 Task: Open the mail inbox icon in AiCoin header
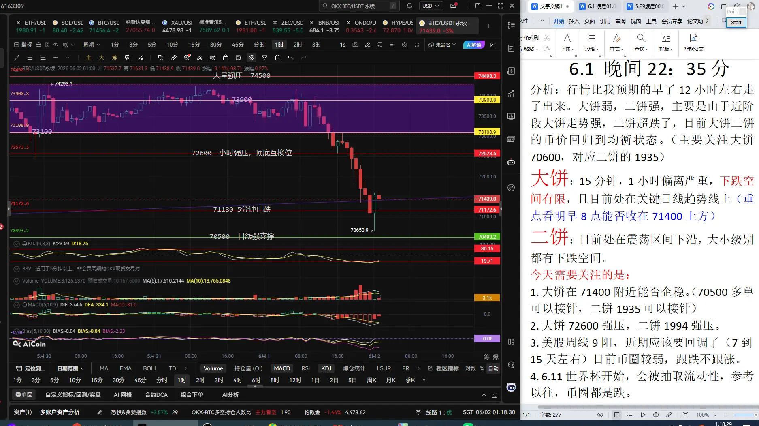click(454, 6)
